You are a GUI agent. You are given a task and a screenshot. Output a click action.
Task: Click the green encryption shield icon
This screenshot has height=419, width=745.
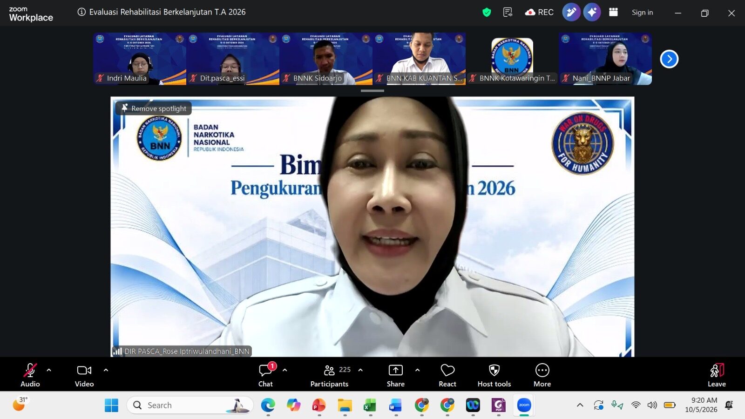487,13
